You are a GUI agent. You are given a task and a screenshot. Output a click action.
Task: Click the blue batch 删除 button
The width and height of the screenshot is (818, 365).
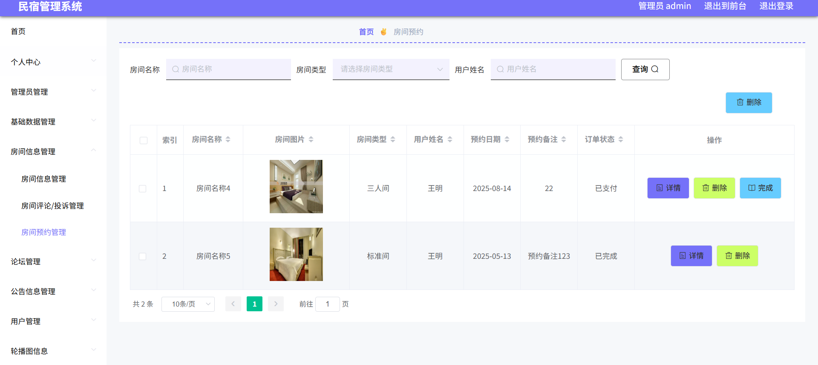(x=749, y=102)
